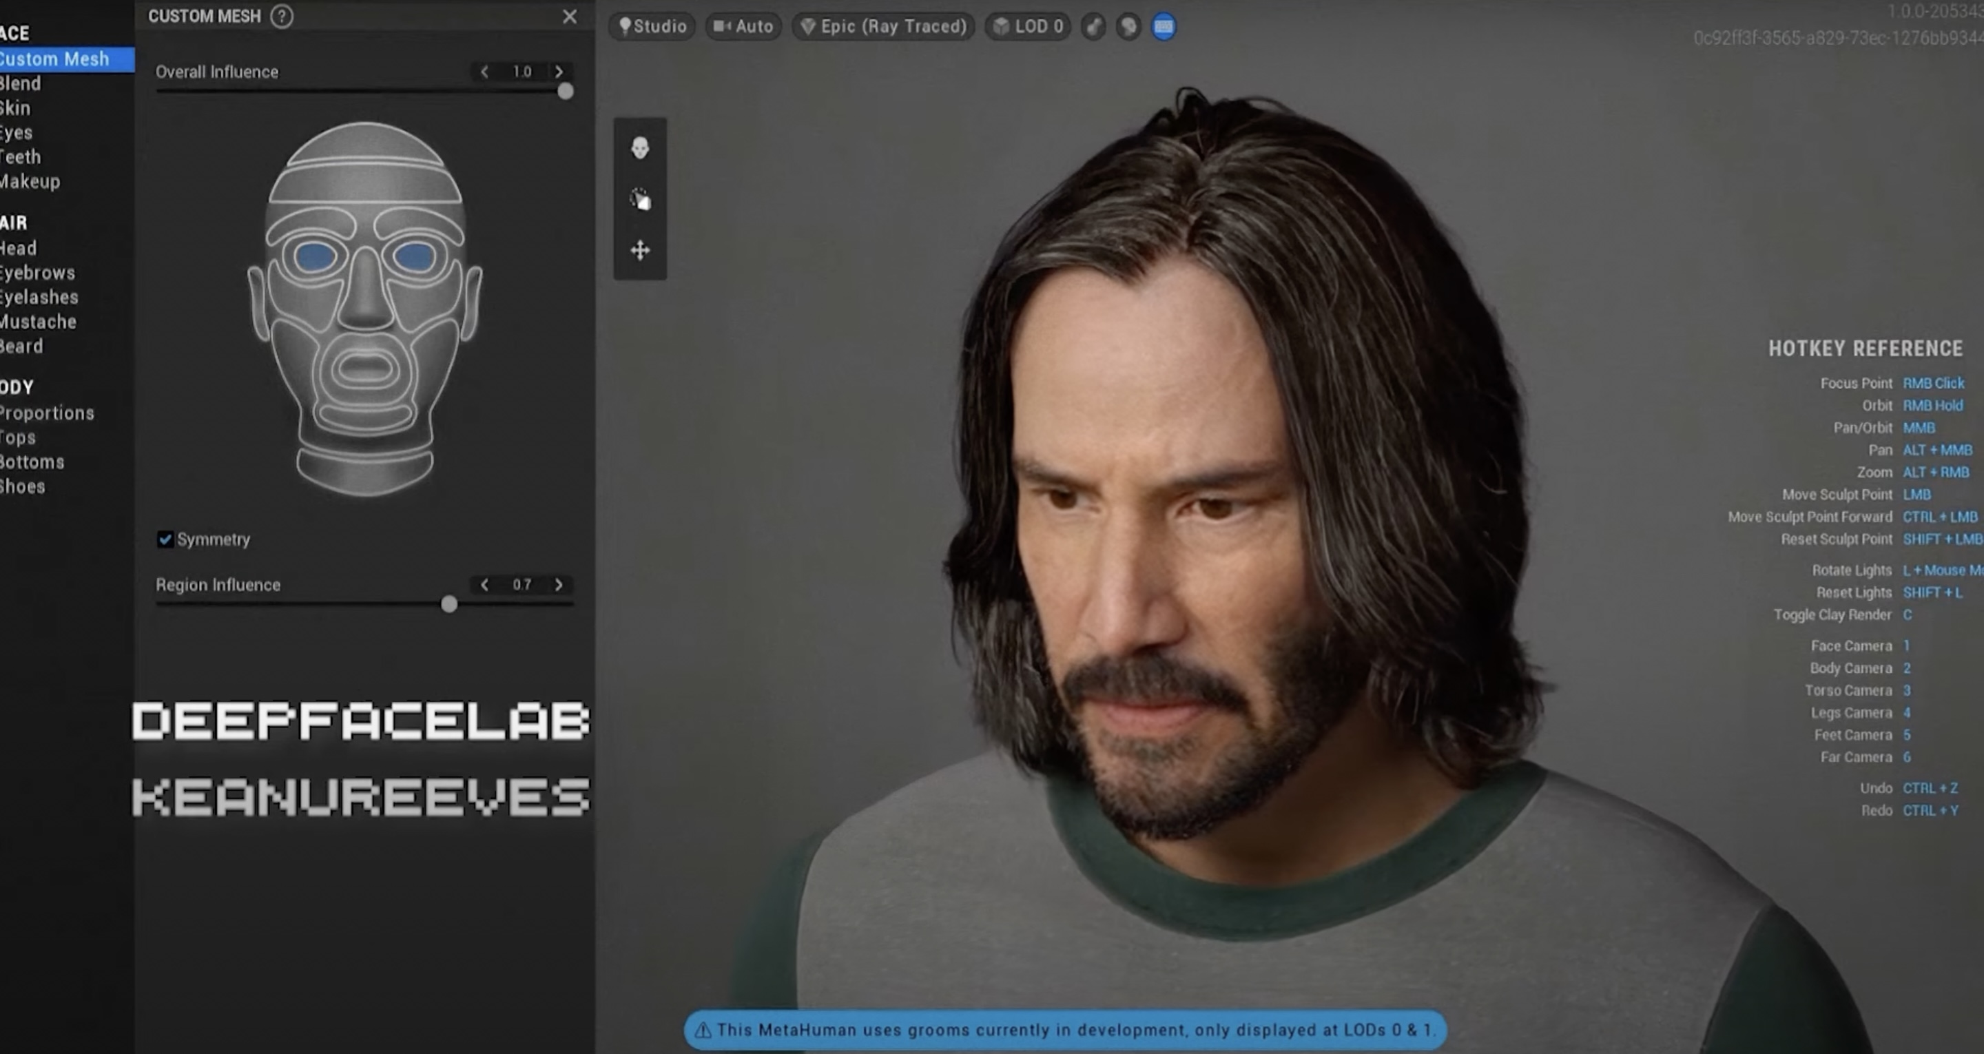The image size is (1984, 1054).
Task: Open the Custom Mesh help question icon
Action: point(282,16)
